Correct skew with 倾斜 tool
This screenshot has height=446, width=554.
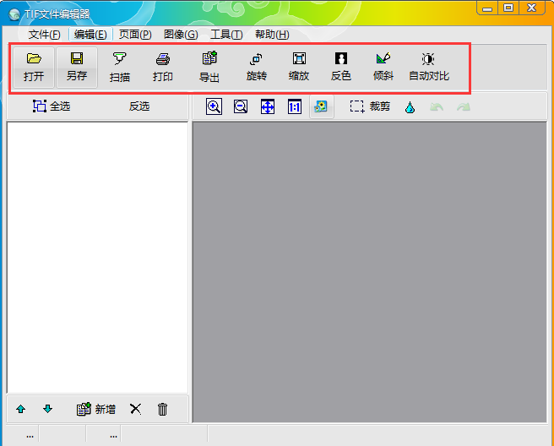383,67
